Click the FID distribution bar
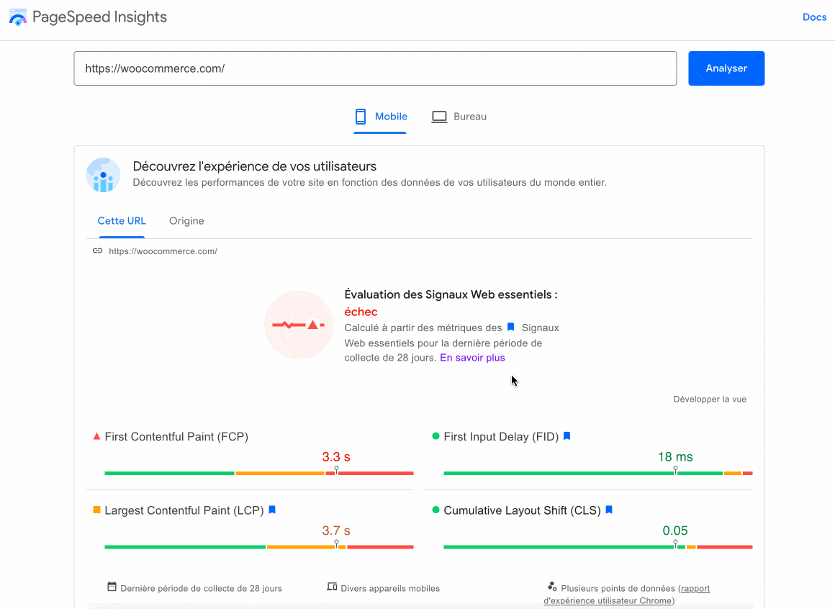Image resolution: width=835 pixels, height=609 pixels. click(x=598, y=473)
